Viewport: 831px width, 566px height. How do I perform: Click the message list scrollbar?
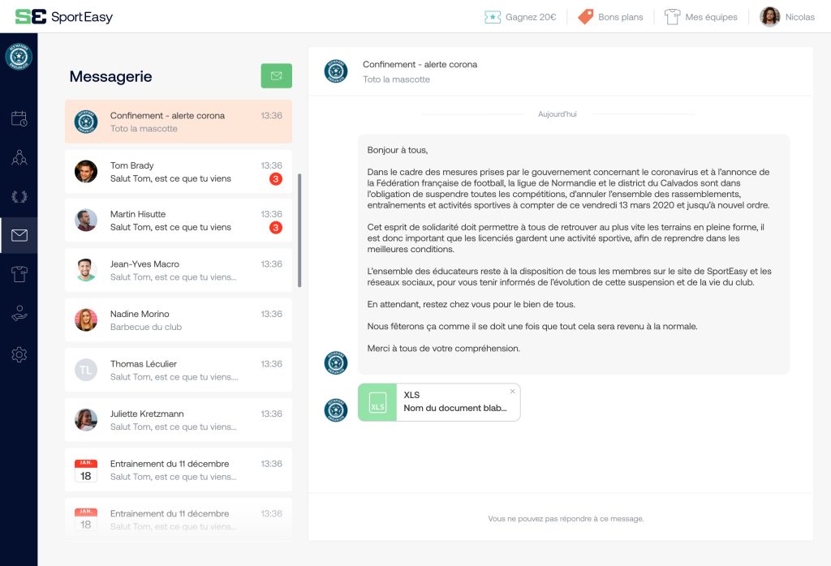click(299, 230)
